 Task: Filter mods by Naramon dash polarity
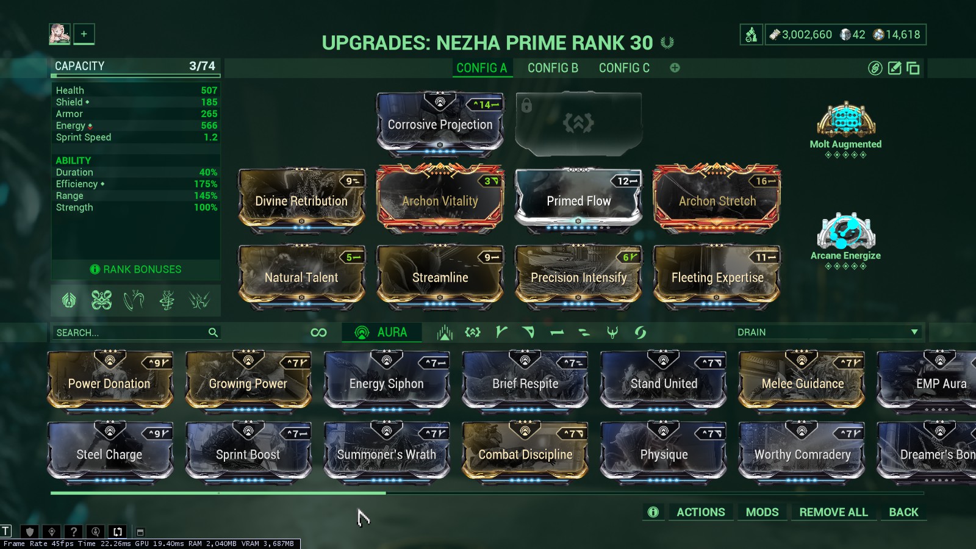pos(556,332)
